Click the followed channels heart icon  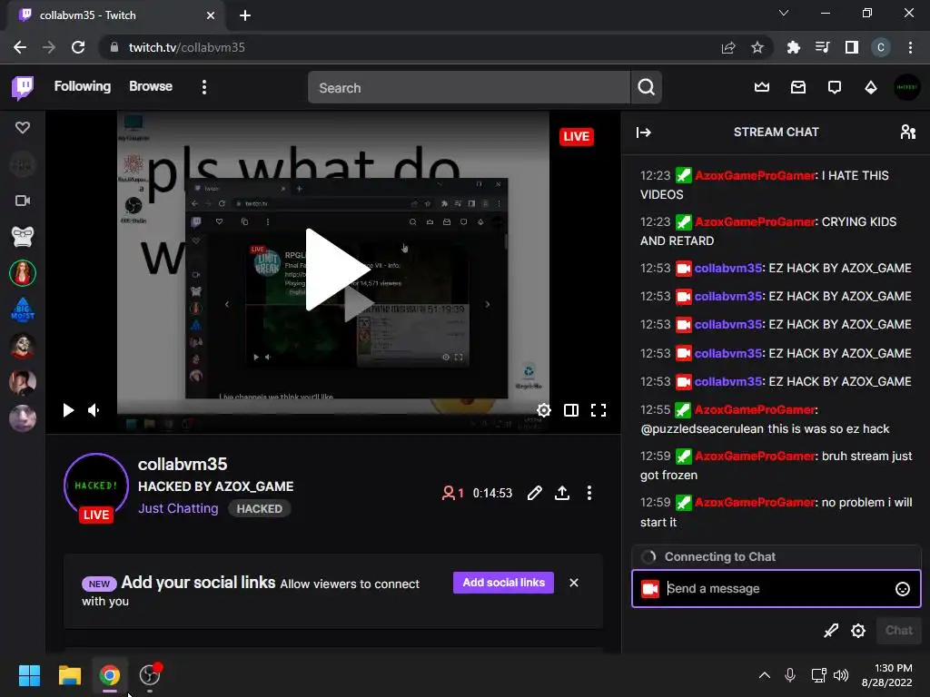[x=23, y=127]
